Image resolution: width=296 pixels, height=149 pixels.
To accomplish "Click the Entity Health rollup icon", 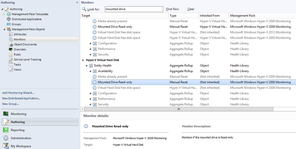I will (91, 66).
